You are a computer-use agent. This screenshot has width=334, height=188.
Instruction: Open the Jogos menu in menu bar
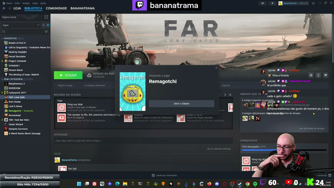[x=35, y=3]
